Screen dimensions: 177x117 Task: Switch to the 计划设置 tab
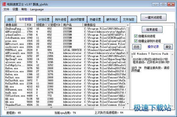tap(44, 19)
